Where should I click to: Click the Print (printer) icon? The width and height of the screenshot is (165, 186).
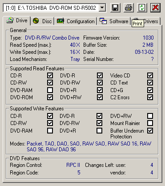tap(129, 8)
